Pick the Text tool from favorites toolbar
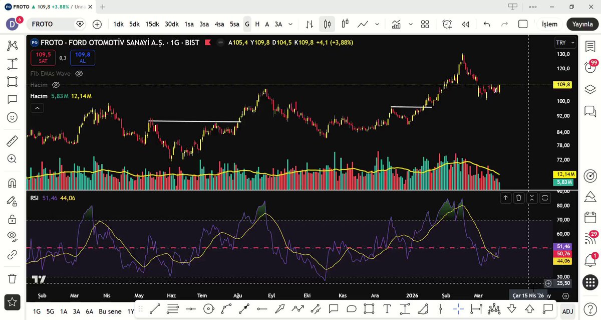This screenshot has width=601, height=320. 387,309
